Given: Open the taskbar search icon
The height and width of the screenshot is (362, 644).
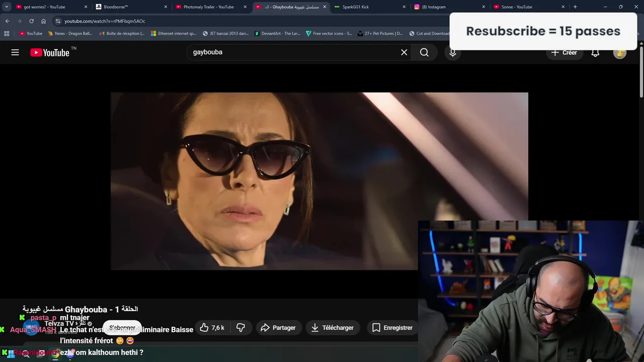Looking at the screenshot, I should click(26, 353).
